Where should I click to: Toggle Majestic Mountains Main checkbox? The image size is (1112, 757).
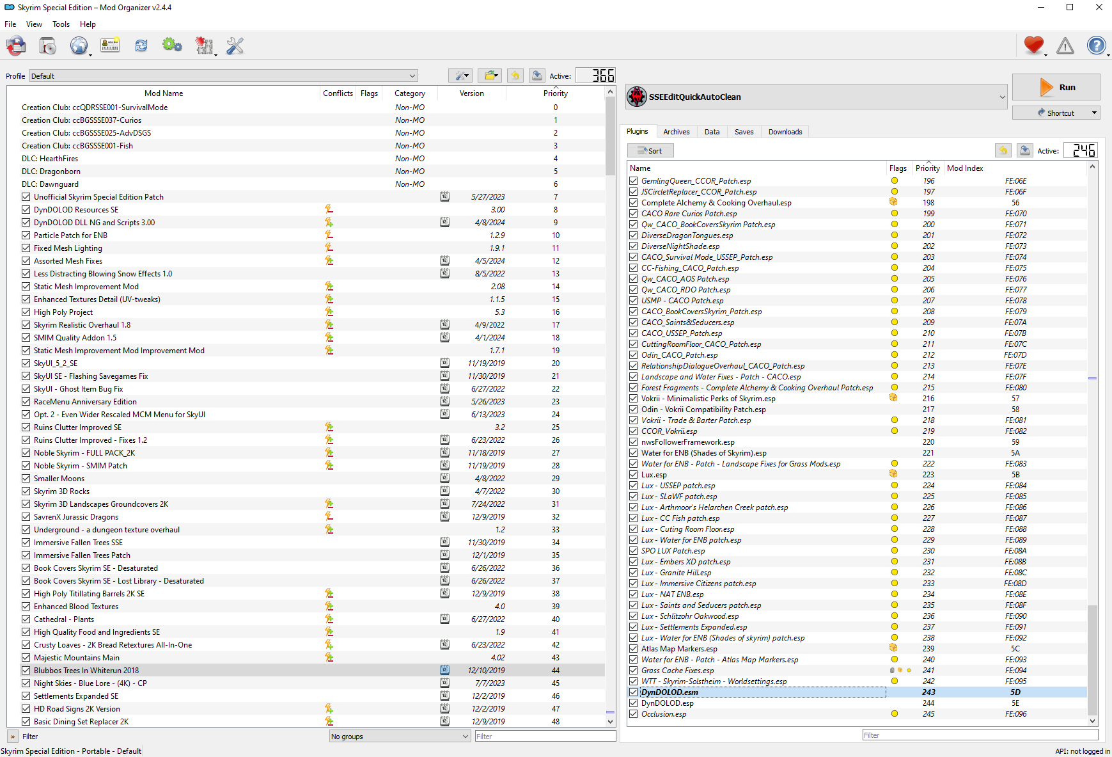click(x=26, y=658)
